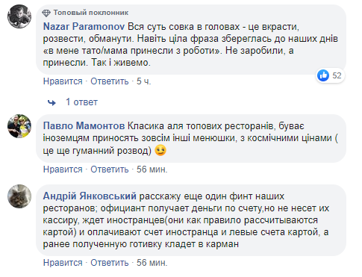Open the Nazar Paramonov name link

[84, 27]
